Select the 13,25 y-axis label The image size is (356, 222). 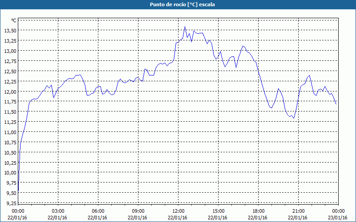pos(10,41)
